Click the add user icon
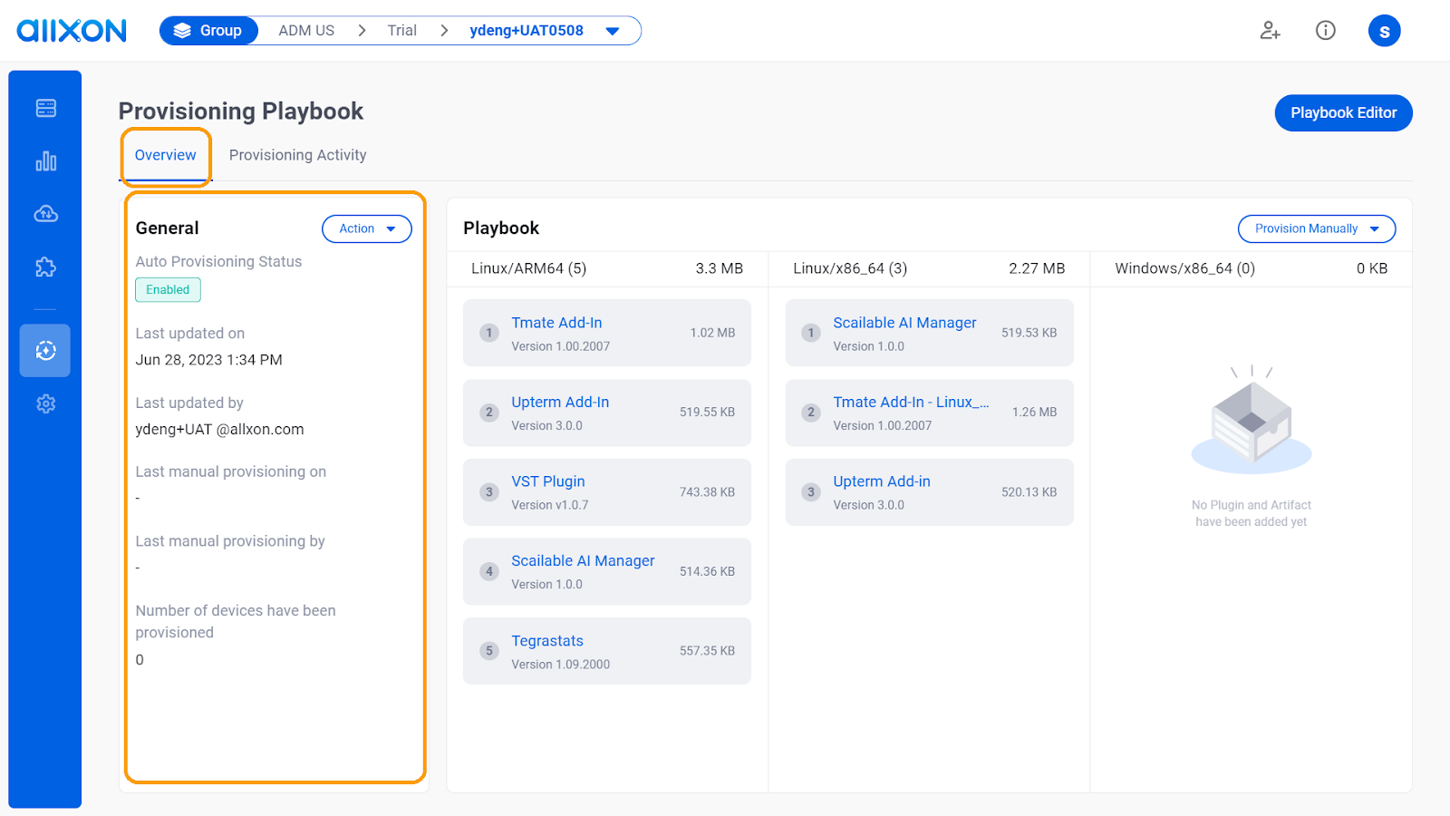Viewport: 1450px width, 816px height. pos(1270,31)
